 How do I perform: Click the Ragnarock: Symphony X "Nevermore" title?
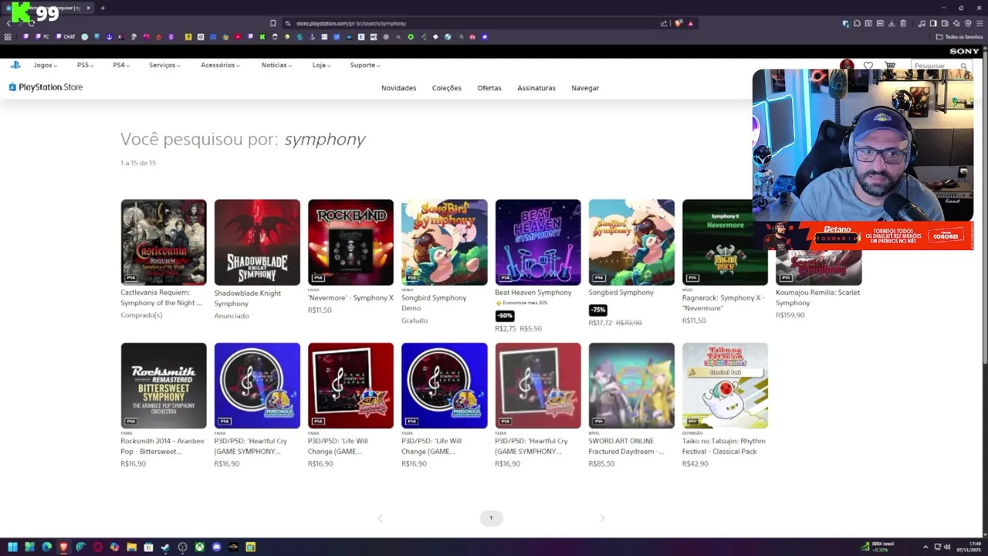[x=723, y=303]
